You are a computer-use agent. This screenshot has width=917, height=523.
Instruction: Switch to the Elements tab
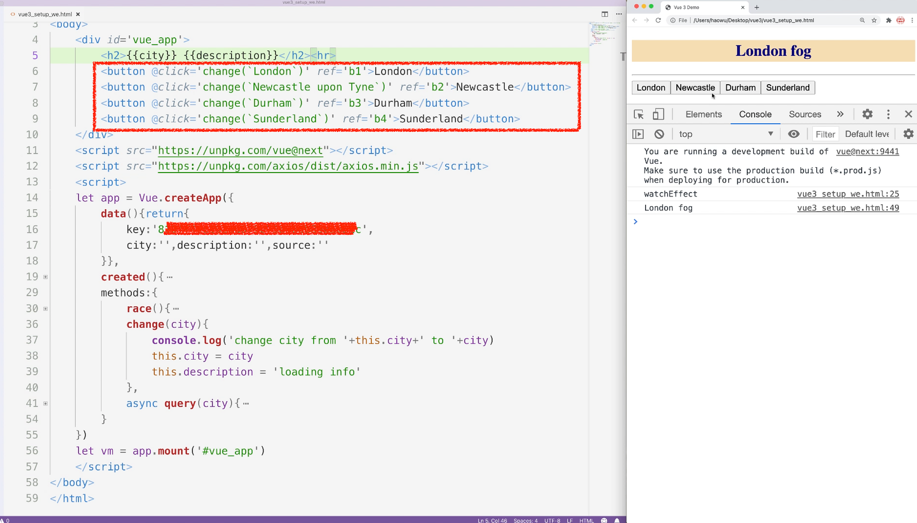point(703,114)
